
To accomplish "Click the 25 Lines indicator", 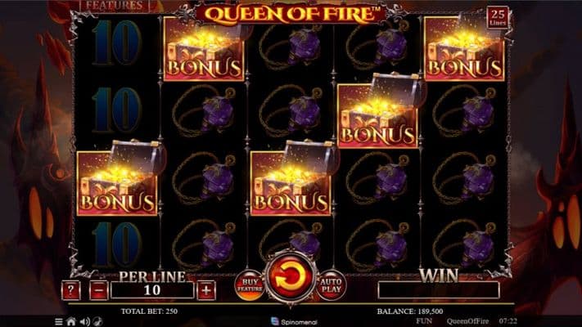I will point(498,17).
